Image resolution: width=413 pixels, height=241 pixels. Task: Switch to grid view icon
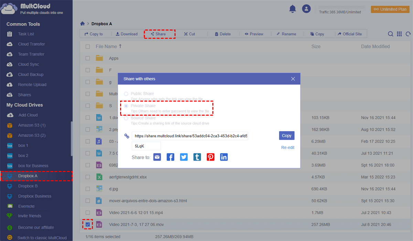point(399,34)
